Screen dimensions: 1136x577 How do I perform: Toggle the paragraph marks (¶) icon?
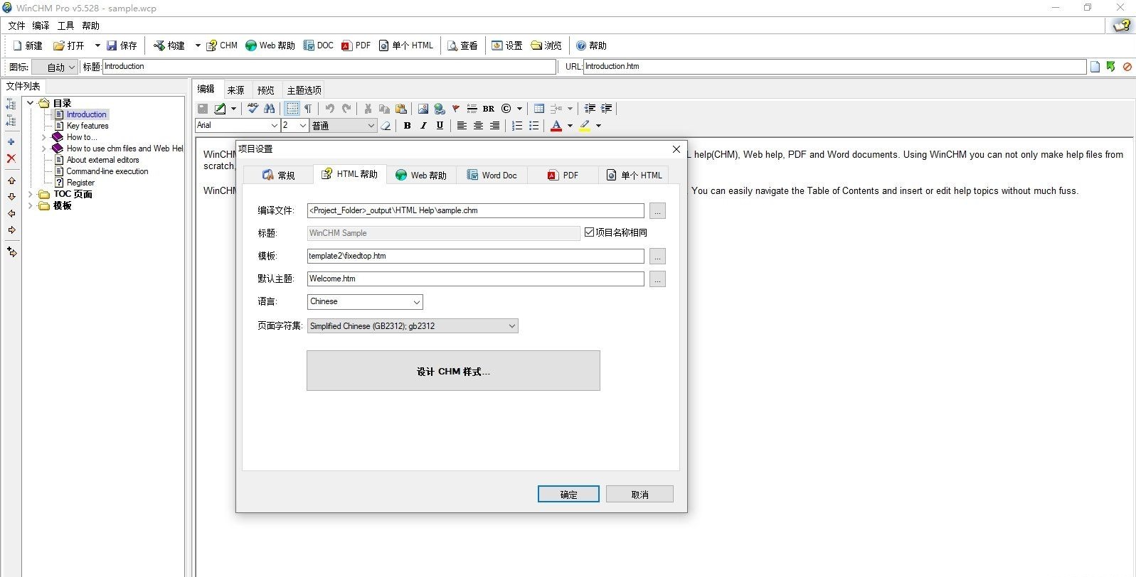pyautogui.click(x=308, y=109)
